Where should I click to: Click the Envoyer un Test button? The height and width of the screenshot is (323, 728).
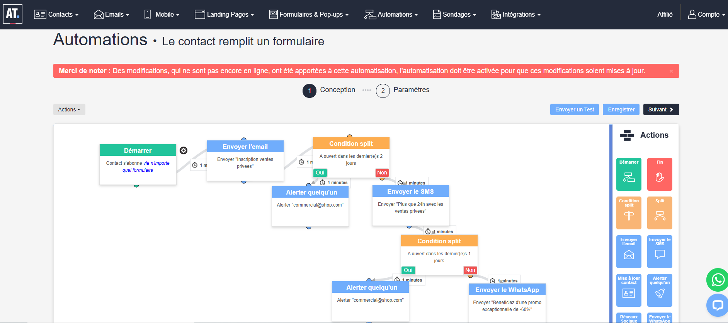click(574, 109)
